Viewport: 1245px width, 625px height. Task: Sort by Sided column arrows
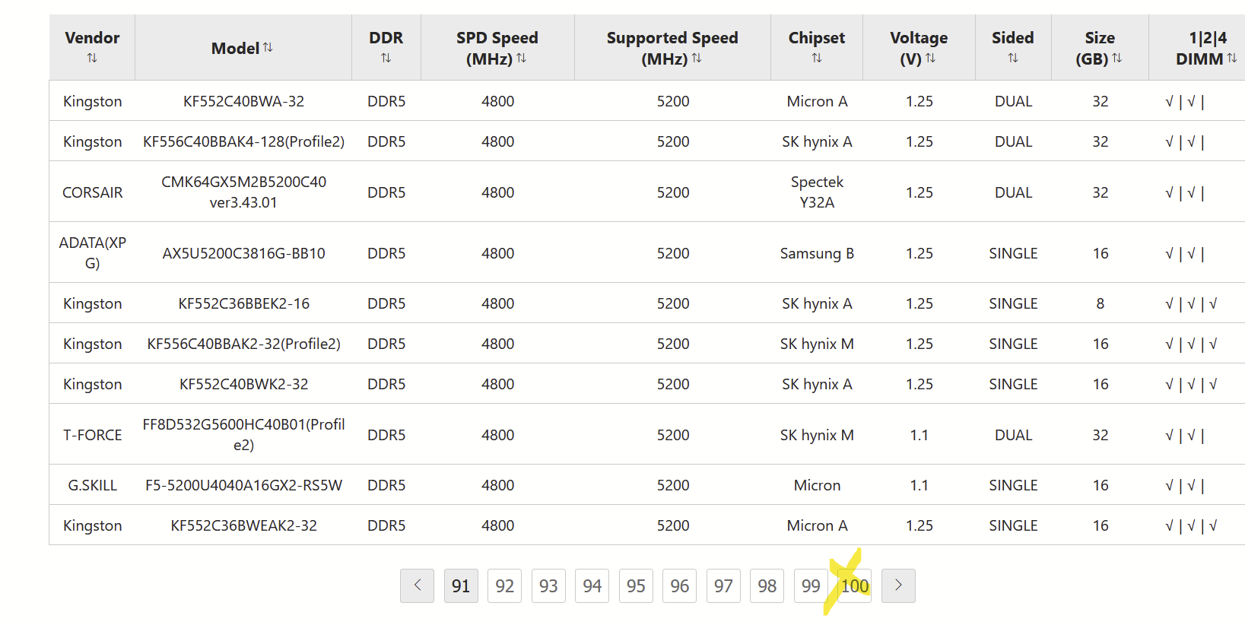tap(1013, 58)
